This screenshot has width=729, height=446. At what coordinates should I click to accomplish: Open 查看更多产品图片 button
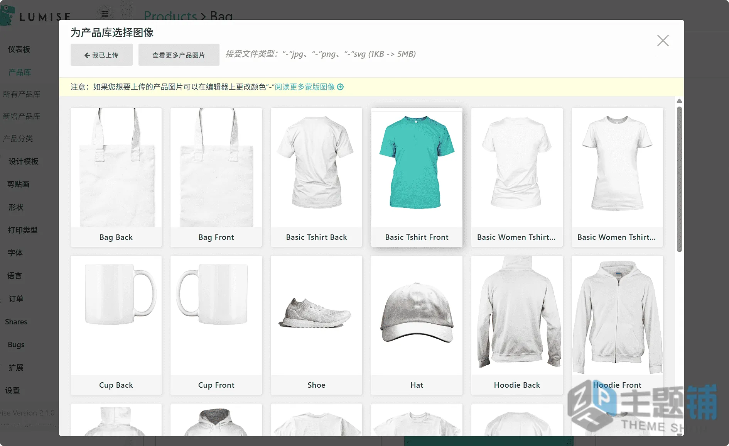[x=179, y=55]
